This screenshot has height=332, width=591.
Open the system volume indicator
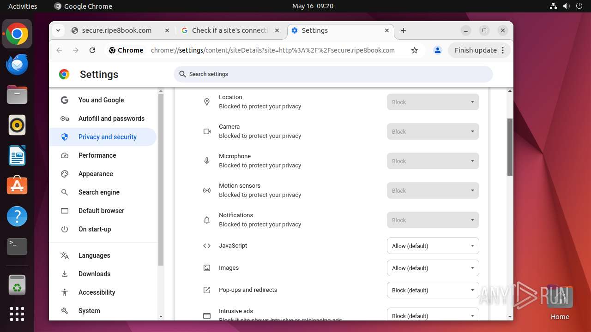[566, 6]
